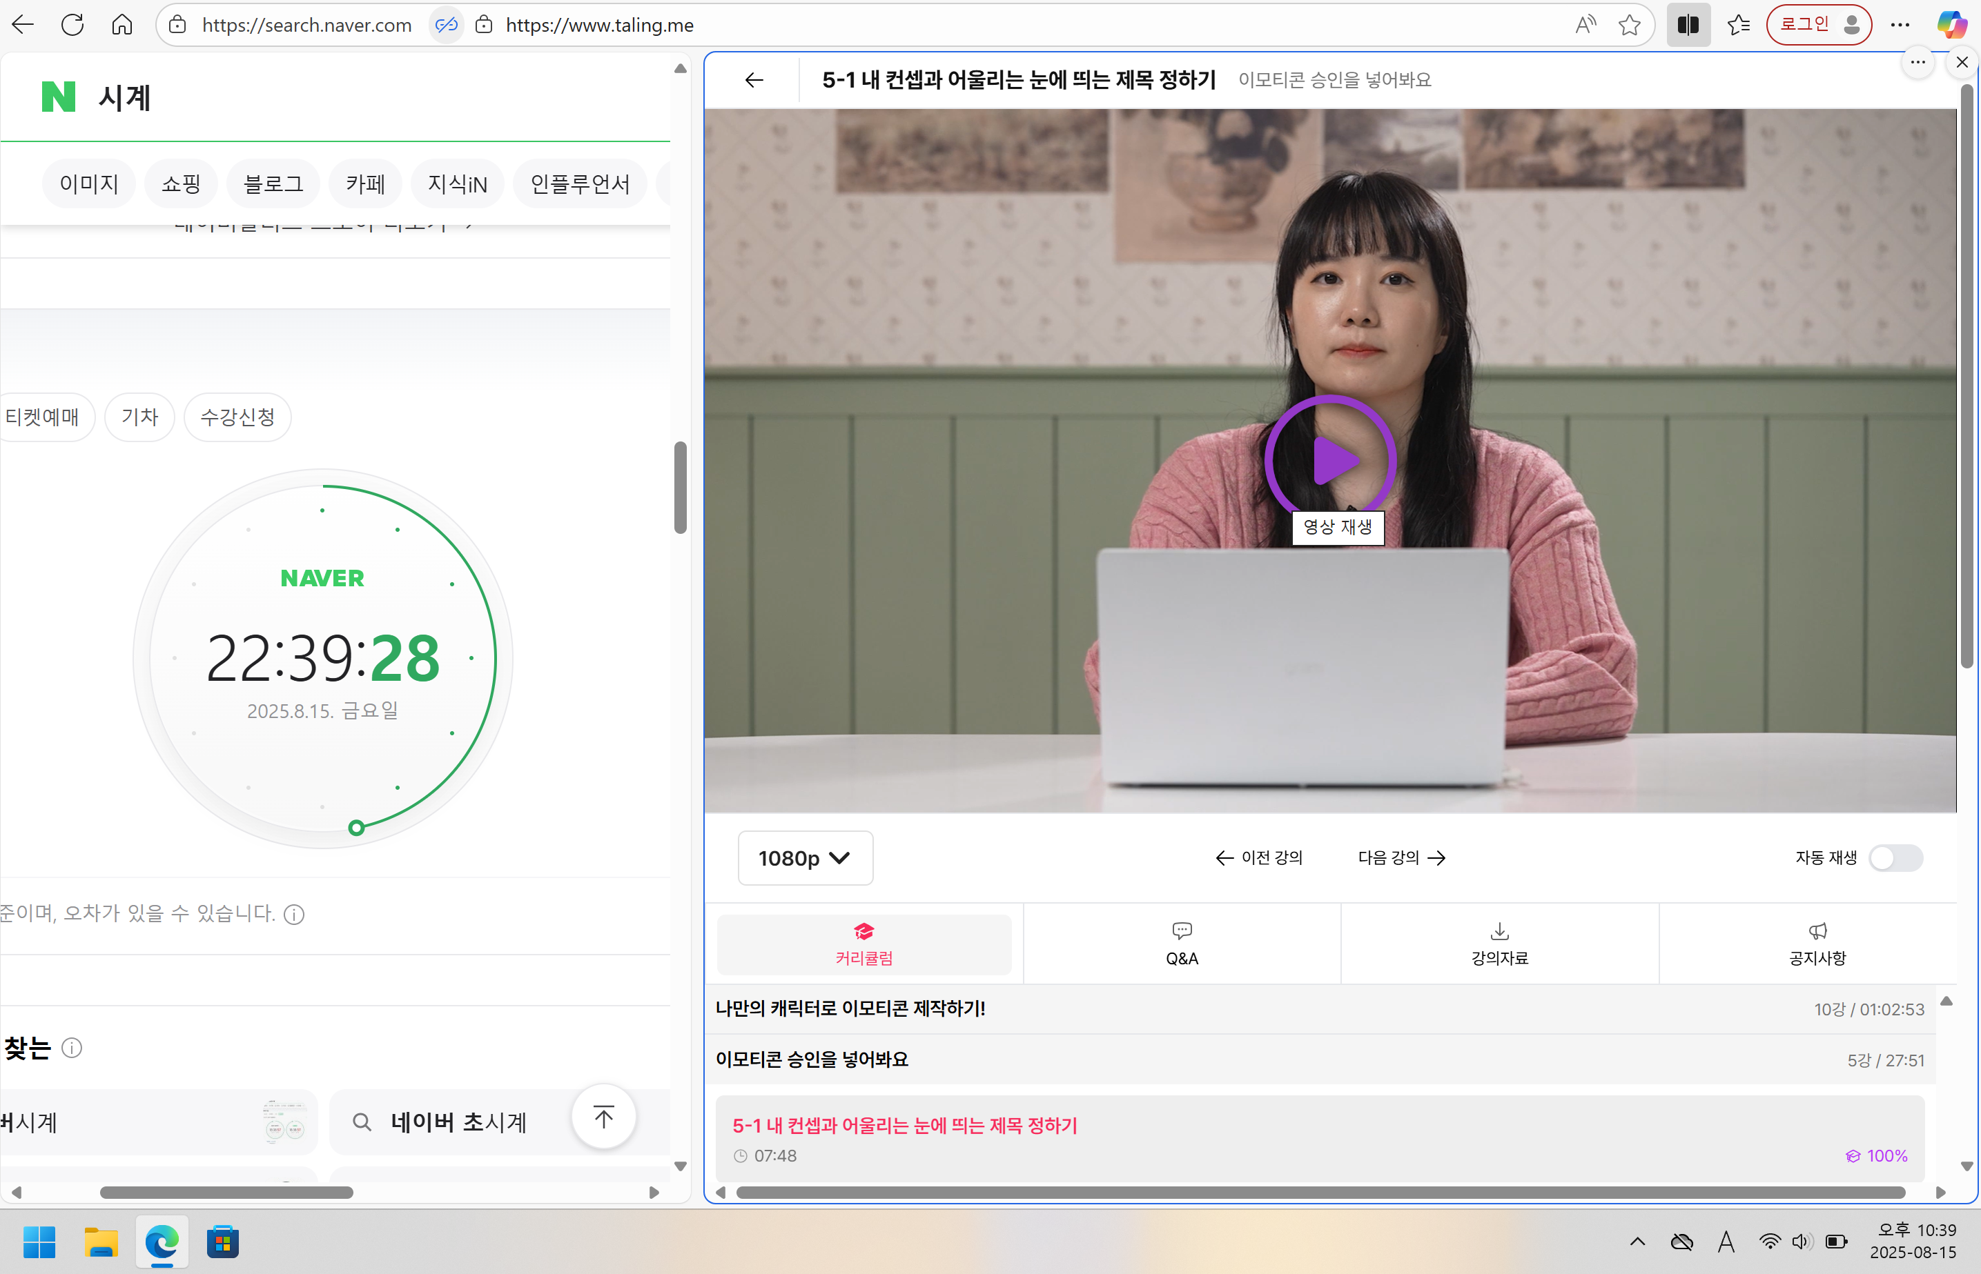Open the Copilot icon in browser toolbar
The image size is (1981, 1274).
(x=1951, y=25)
